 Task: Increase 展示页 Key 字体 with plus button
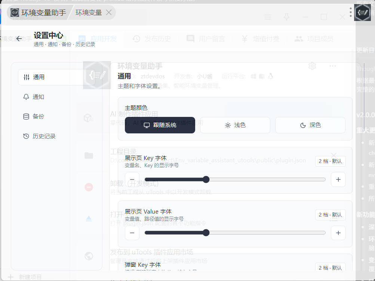338,179
